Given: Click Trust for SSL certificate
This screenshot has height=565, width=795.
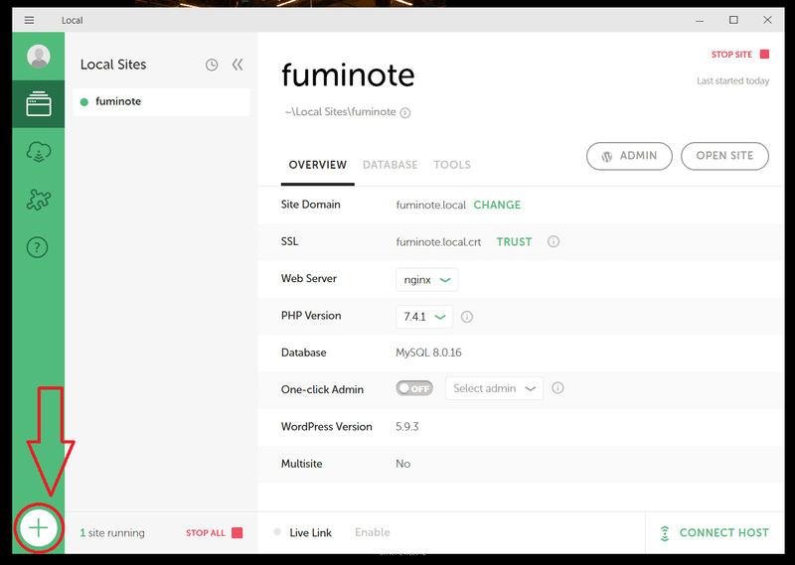Looking at the screenshot, I should click(x=514, y=241).
